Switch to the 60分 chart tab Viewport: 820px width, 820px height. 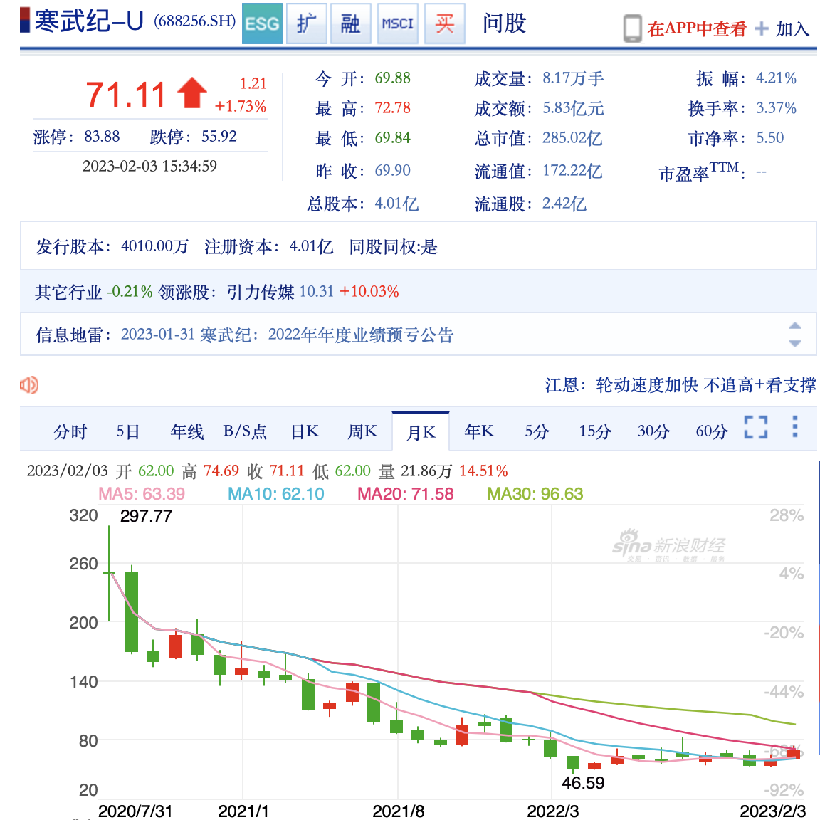pyautogui.click(x=712, y=432)
